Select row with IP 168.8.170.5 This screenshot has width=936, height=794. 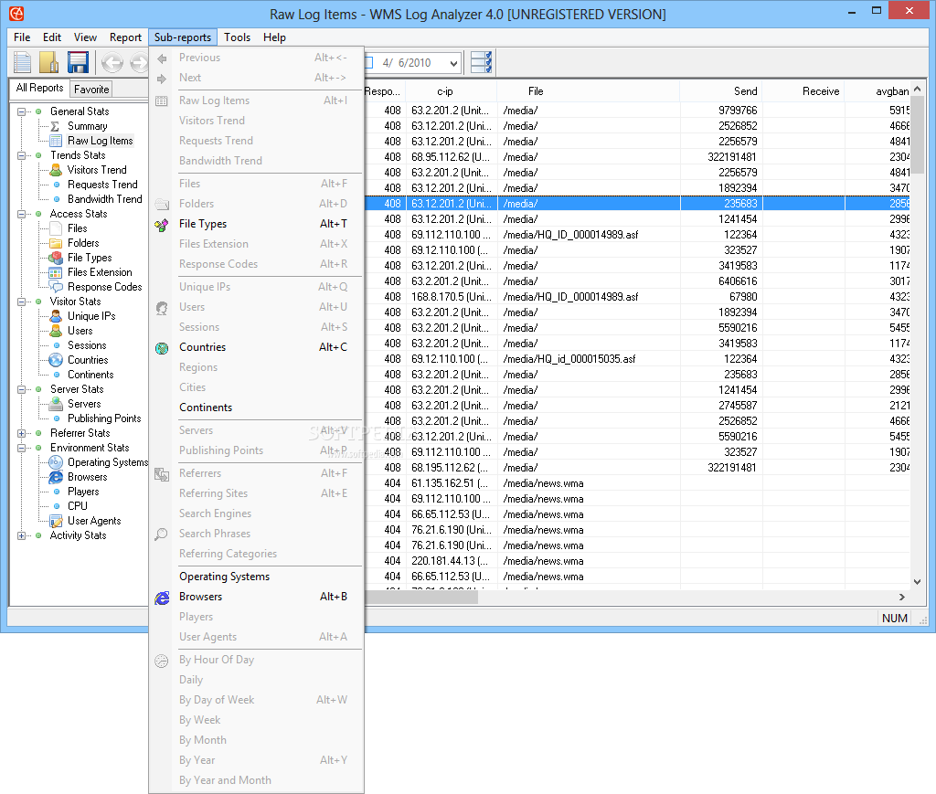pos(637,297)
